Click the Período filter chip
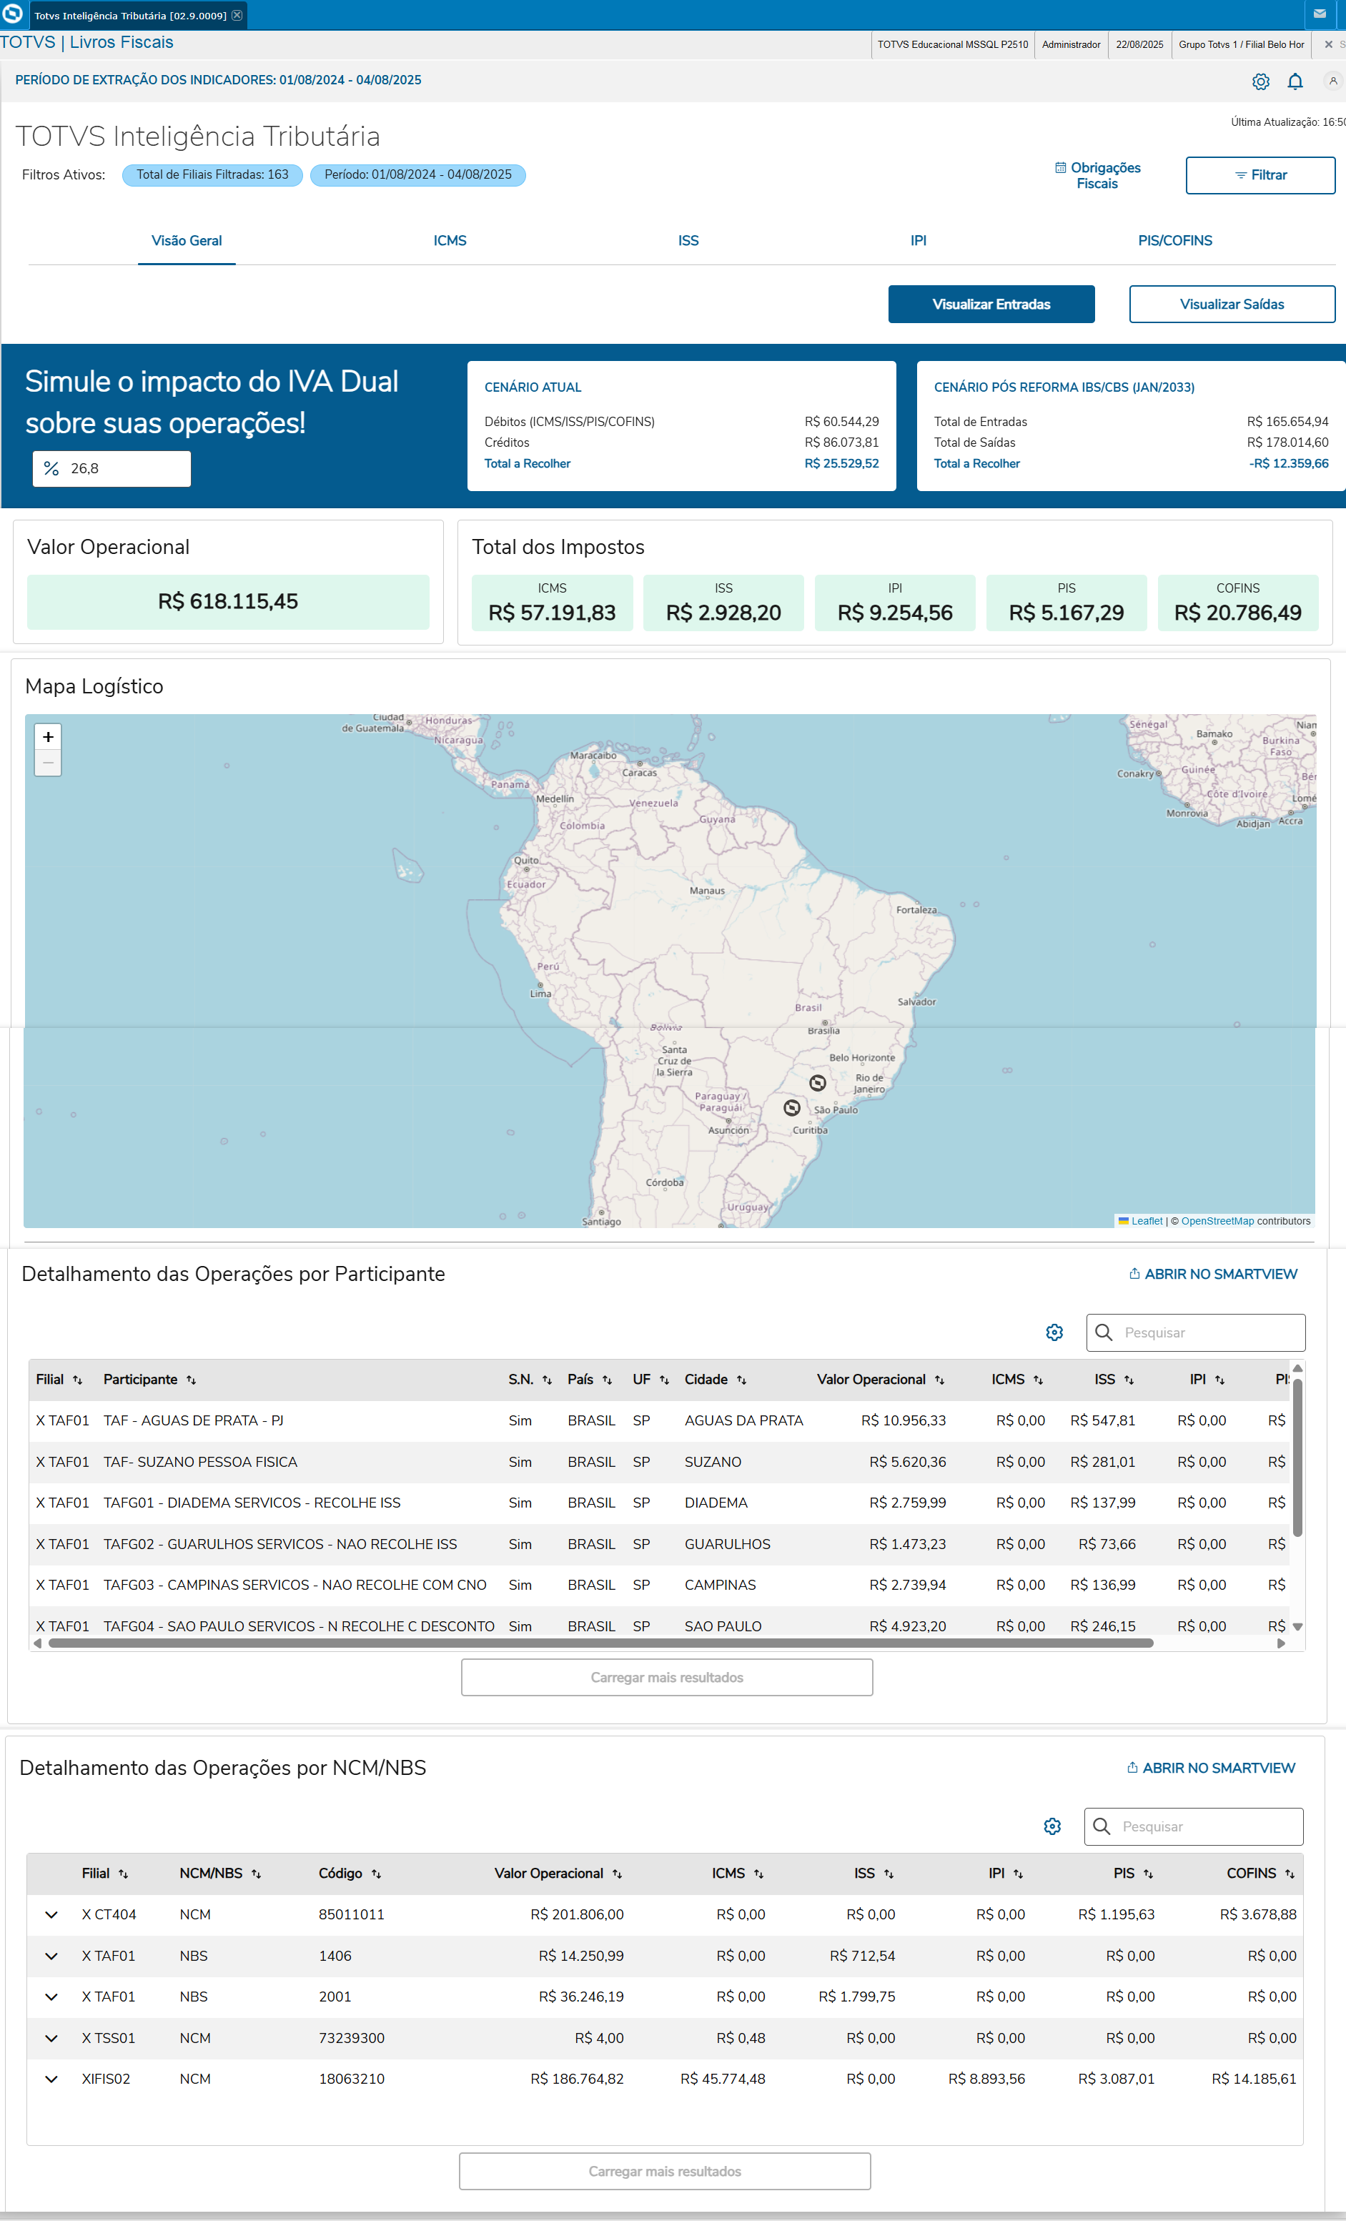The image size is (1346, 2221). 418,175
